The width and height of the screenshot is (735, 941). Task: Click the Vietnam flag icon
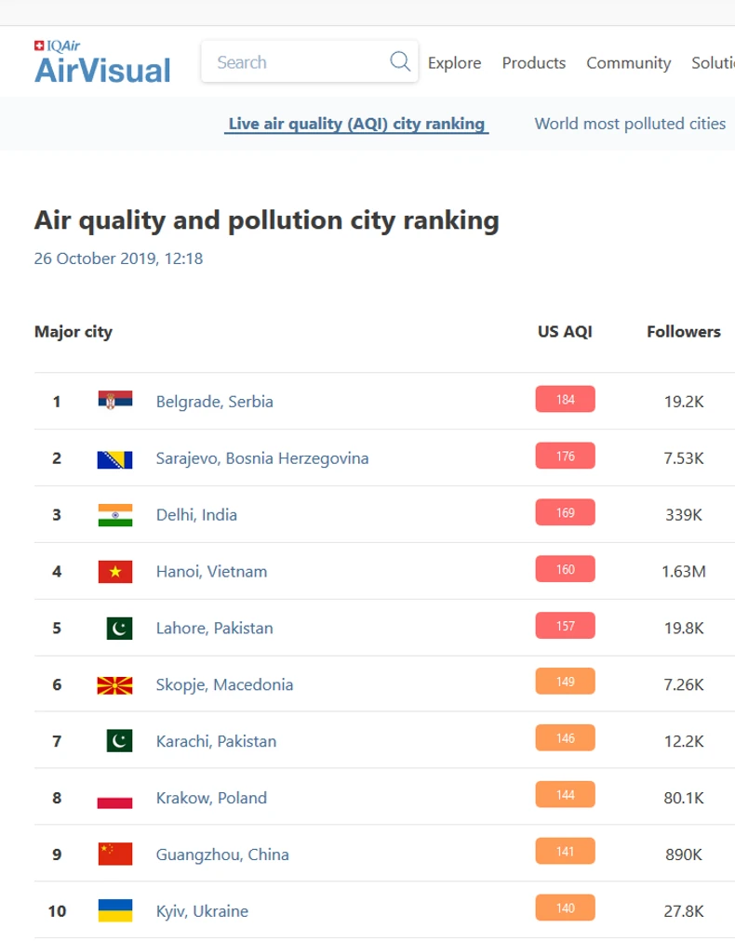[115, 572]
